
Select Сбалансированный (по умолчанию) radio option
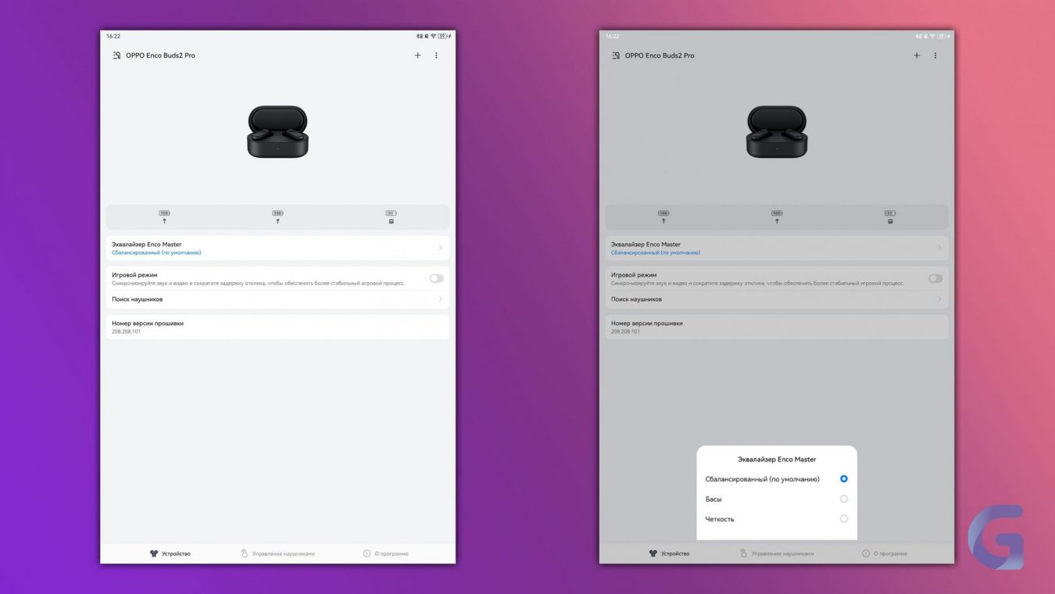point(843,478)
